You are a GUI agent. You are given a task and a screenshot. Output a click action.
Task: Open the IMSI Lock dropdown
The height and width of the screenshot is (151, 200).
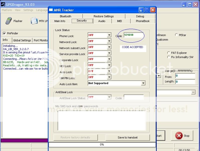click(109, 65)
